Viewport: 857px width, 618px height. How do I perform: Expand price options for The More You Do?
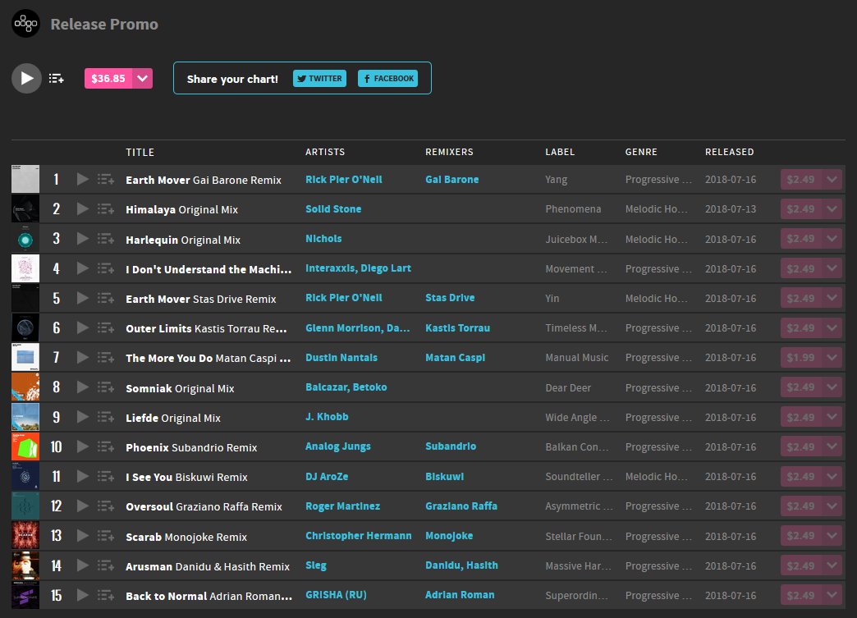click(x=832, y=357)
